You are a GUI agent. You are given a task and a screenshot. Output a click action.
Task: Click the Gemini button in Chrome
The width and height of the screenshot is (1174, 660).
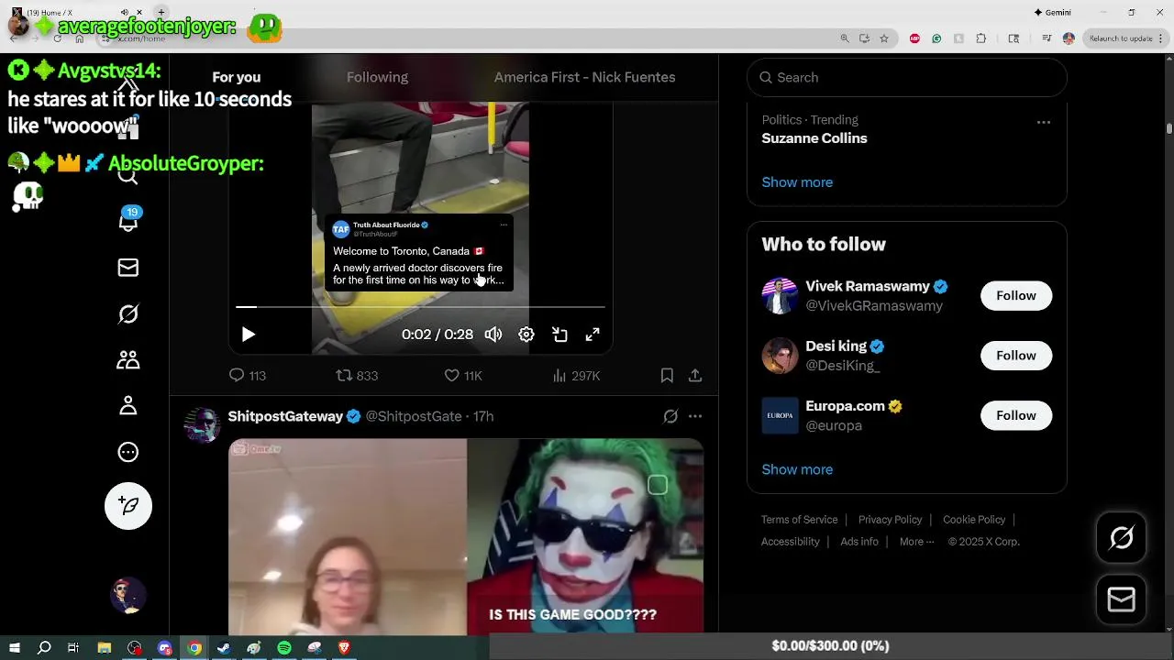(1052, 12)
